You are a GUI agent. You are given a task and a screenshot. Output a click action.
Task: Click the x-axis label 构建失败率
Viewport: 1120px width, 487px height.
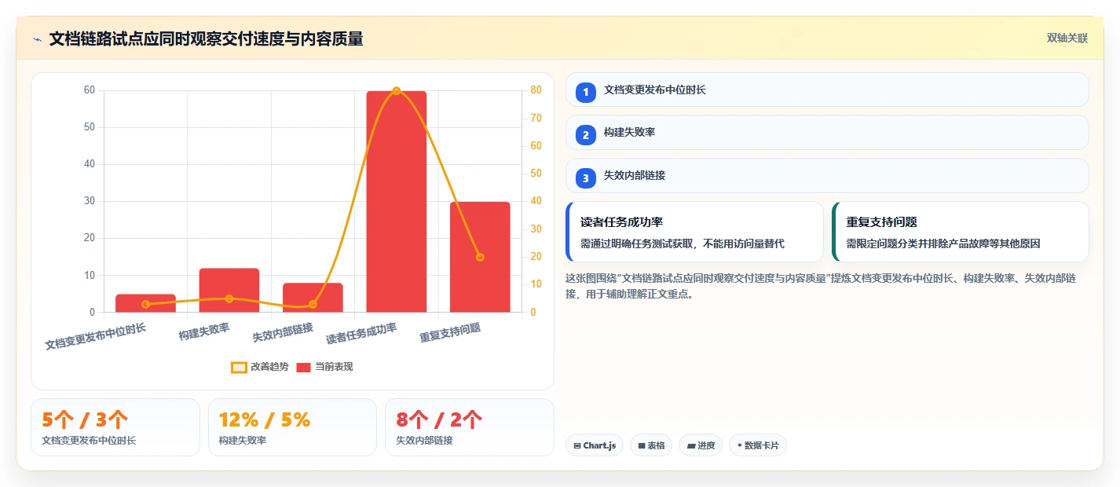click(x=204, y=331)
